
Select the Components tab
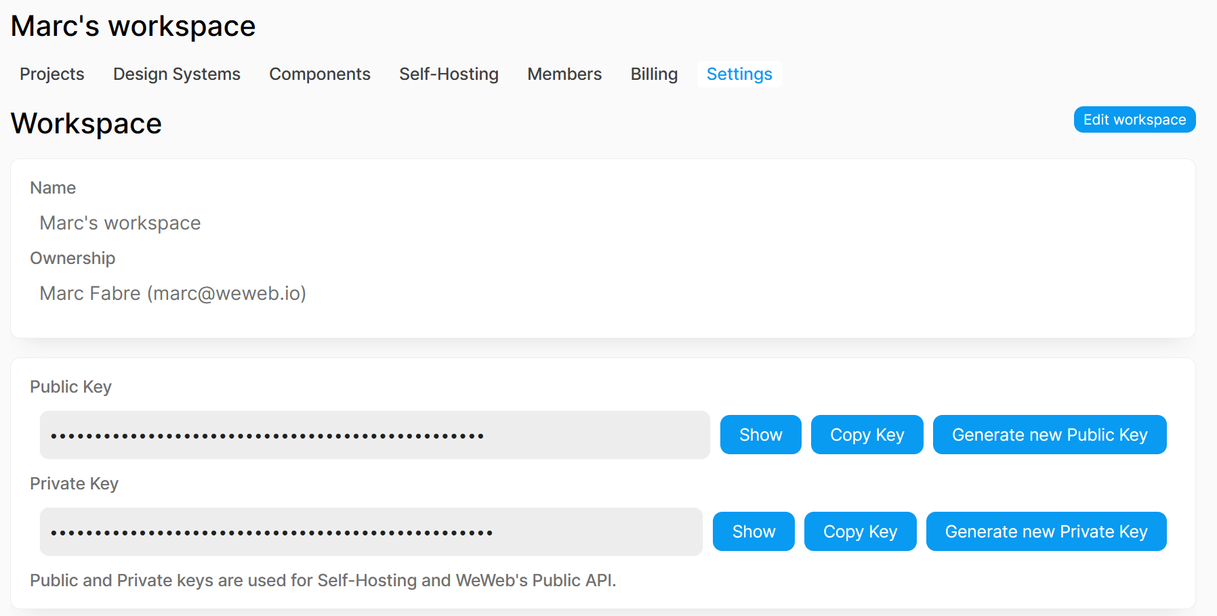[320, 74]
